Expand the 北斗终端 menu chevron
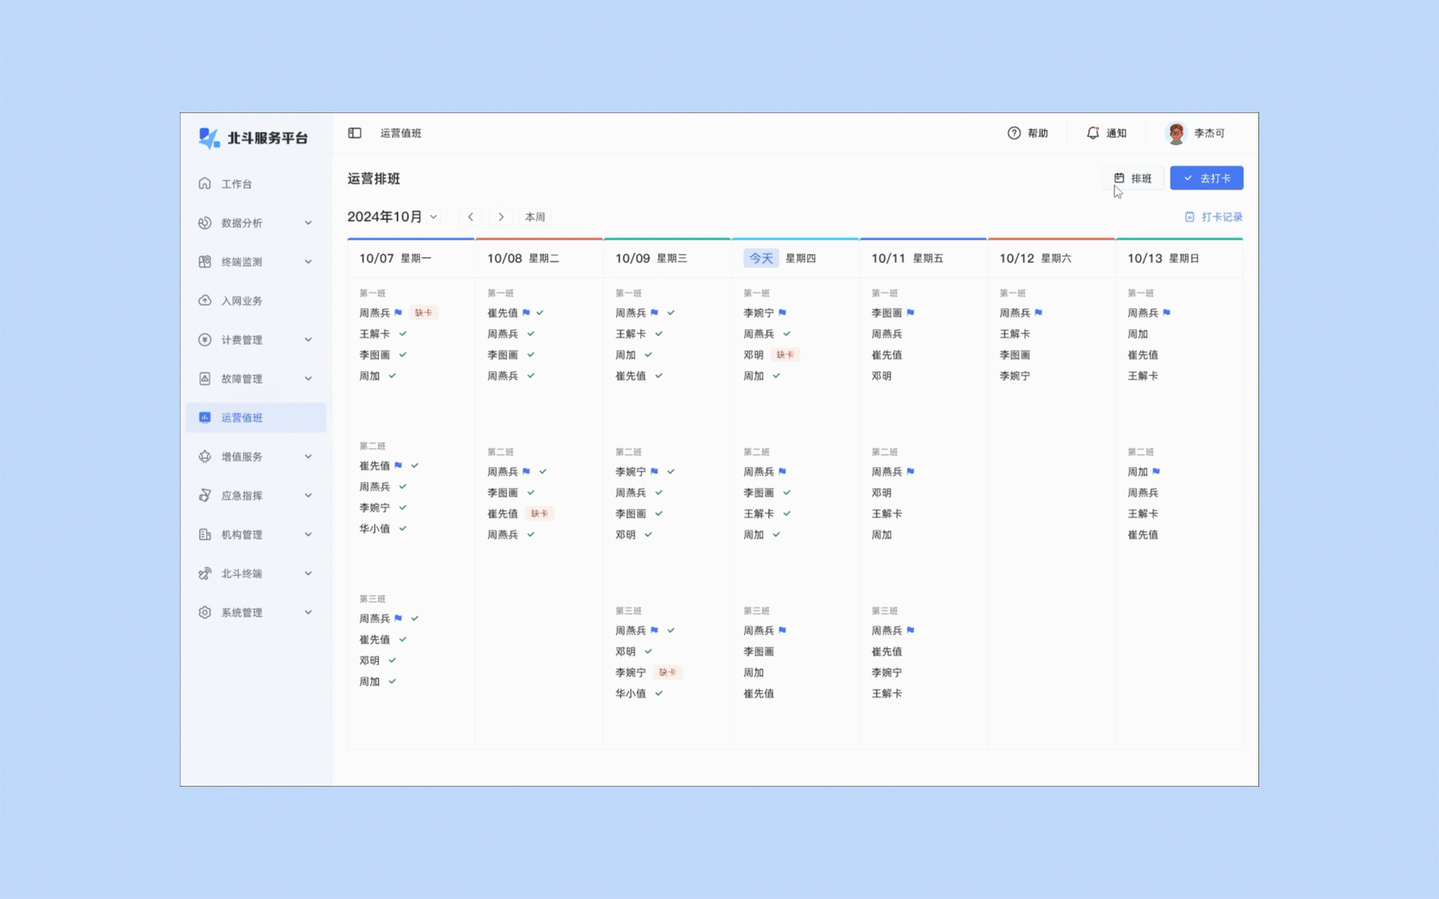This screenshot has width=1439, height=899. pos(308,573)
